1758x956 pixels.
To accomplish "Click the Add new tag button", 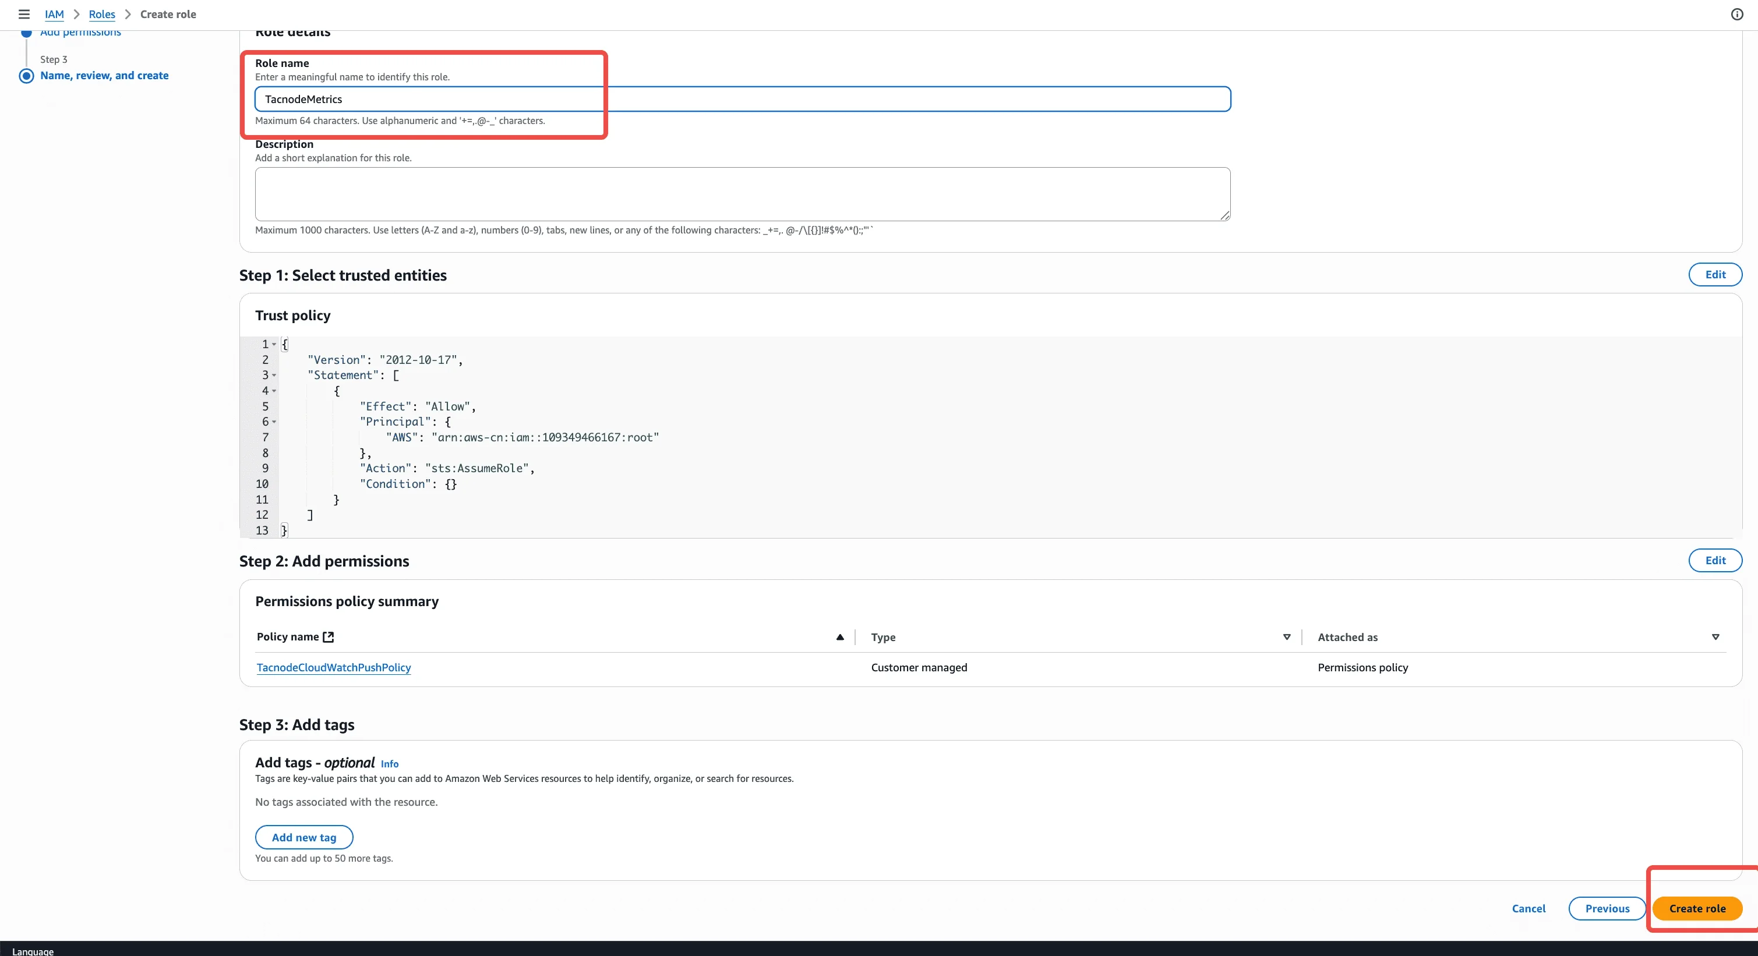I will click(x=303, y=837).
